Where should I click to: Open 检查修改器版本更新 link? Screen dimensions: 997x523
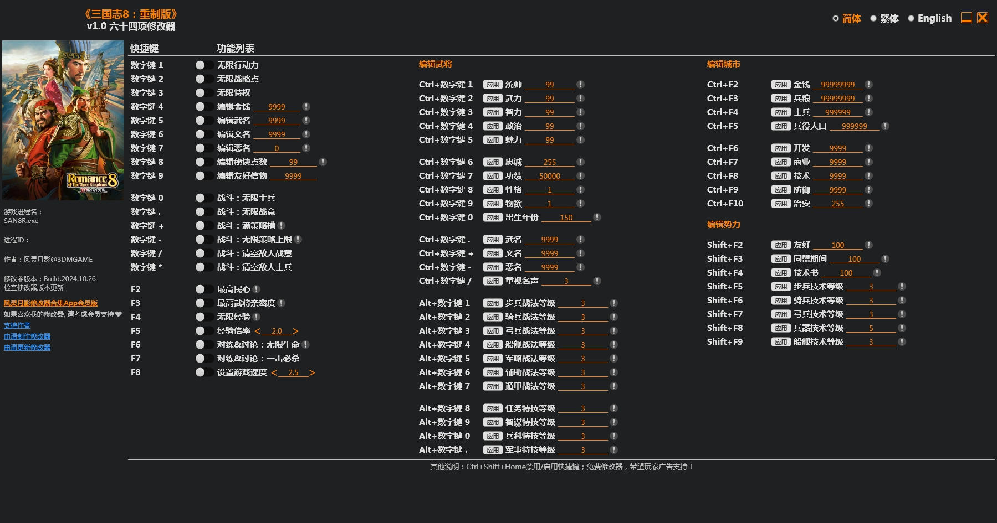click(34, 288)
